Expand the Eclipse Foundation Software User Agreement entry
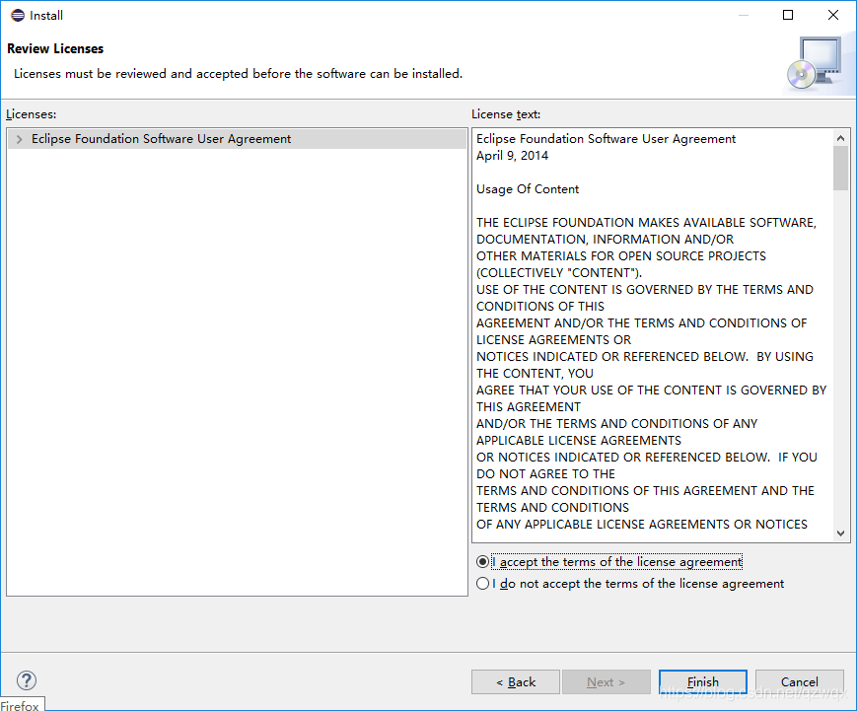Screen dimensions: 857x711 (x=19, y=139)
